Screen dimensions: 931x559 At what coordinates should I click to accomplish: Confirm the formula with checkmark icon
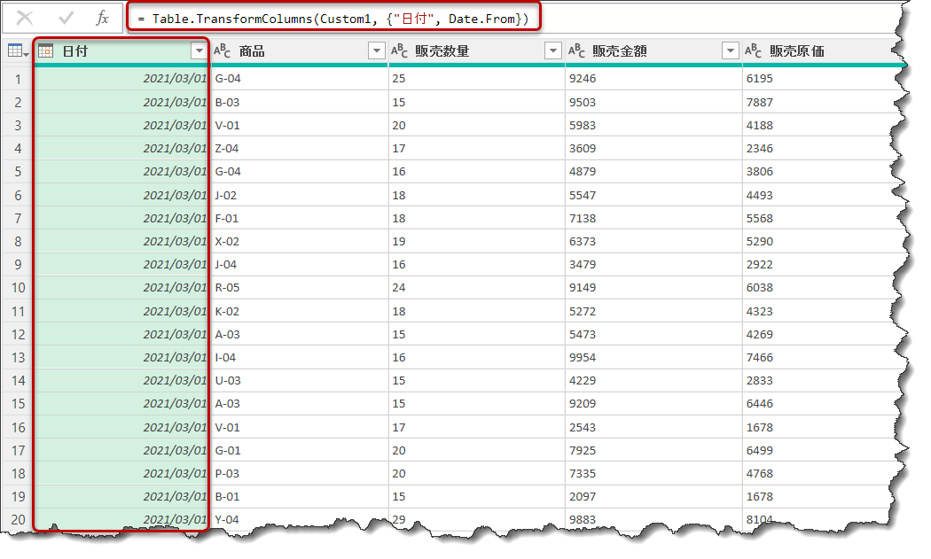[x=66, y=19]
